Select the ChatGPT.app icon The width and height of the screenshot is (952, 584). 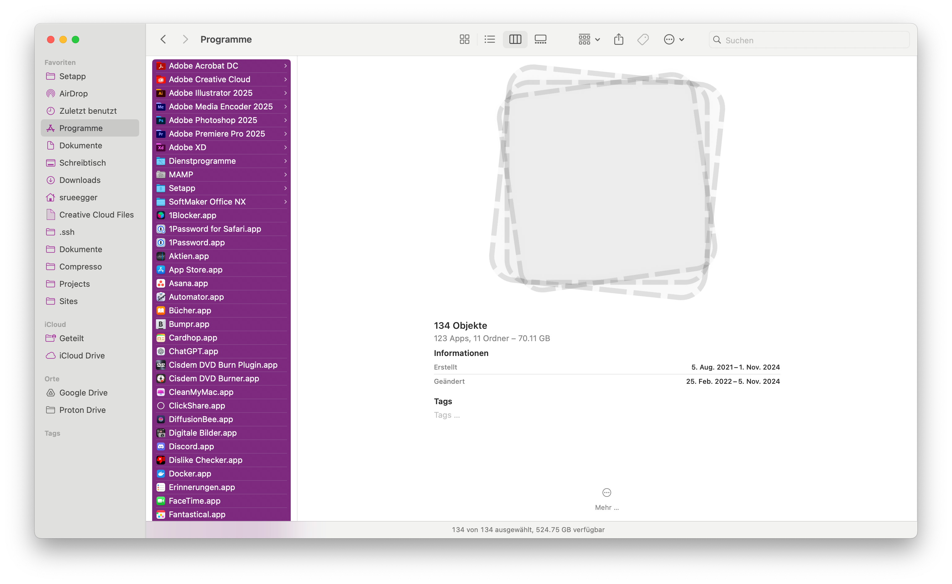click(161, 351)
